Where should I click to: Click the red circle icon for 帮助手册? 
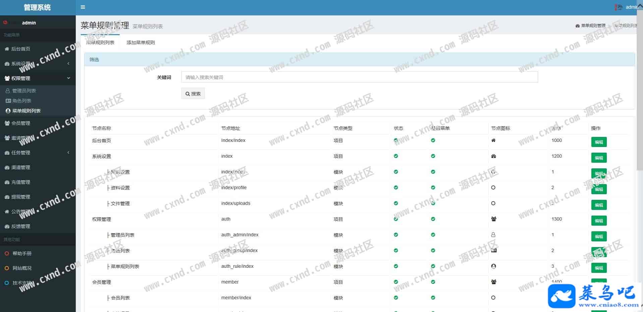(7, 253)
